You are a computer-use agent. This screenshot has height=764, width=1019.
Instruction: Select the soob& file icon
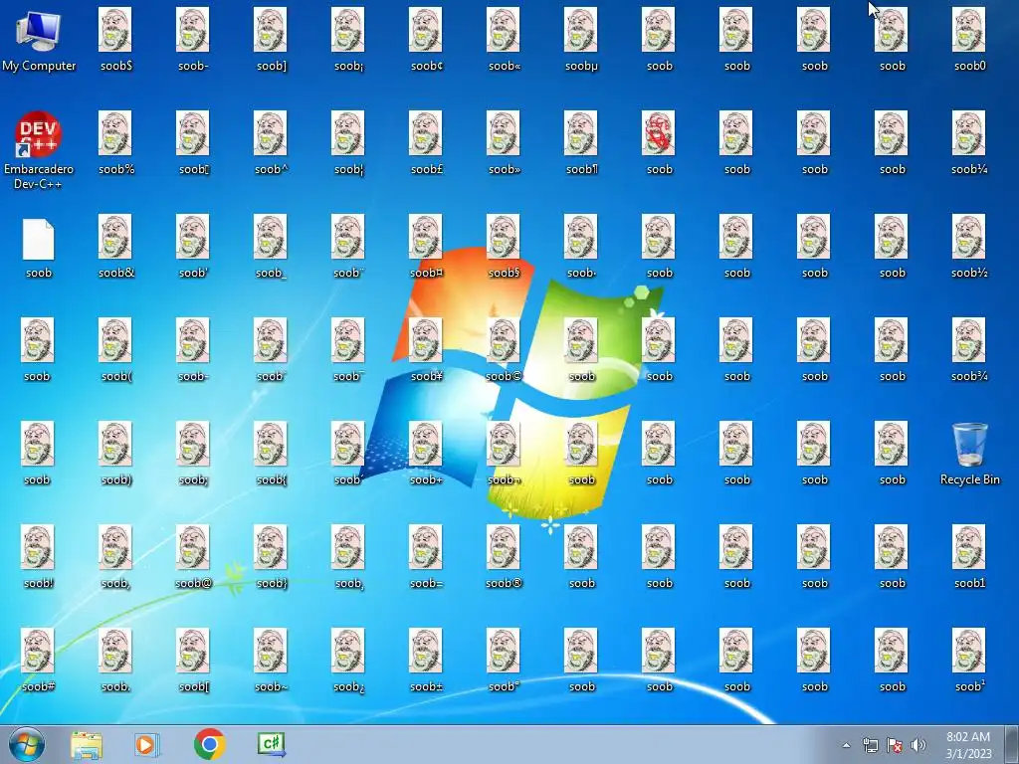click(115, 237)
